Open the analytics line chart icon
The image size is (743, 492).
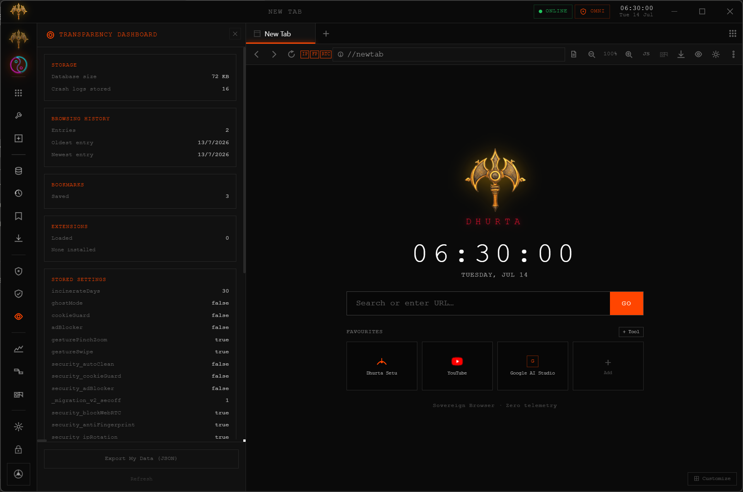pyautogui.click(x=19, y=349)
